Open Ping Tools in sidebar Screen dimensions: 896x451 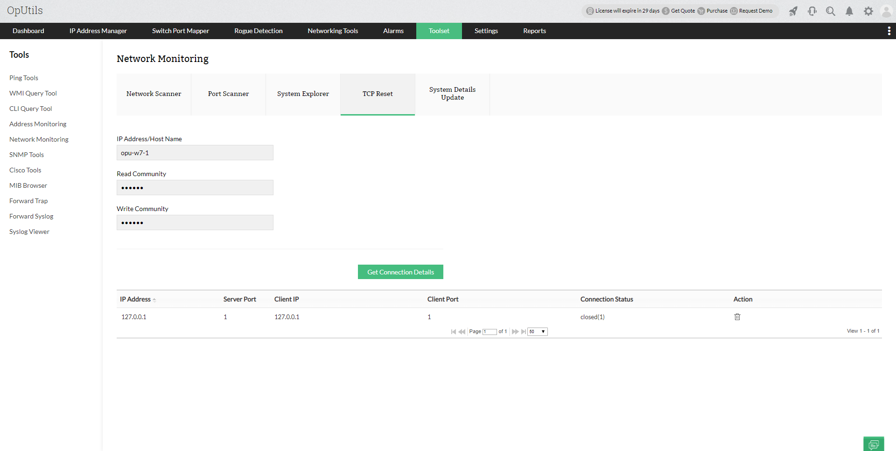click(x=24, y=78)
